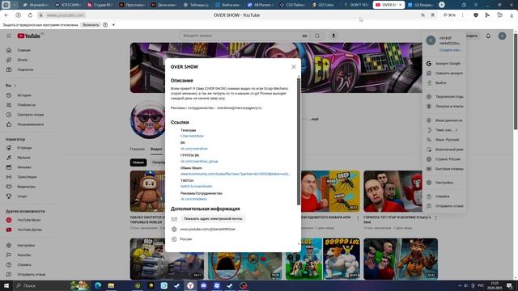Expand the 'Вы' section chevron

[15, 86]
